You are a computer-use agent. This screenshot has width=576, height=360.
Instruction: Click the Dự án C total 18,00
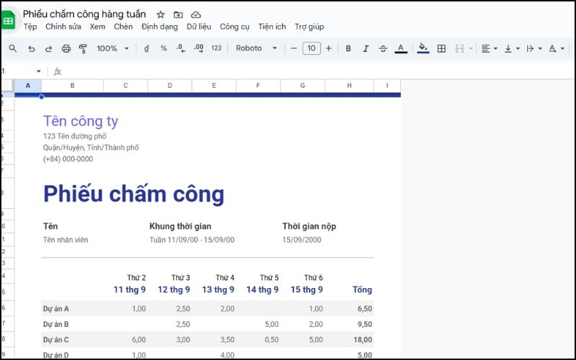coord(363,340)
